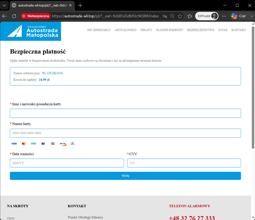Open the OPŁATY menu item
This screenshot has width=255, height=220.
point(146,30)
